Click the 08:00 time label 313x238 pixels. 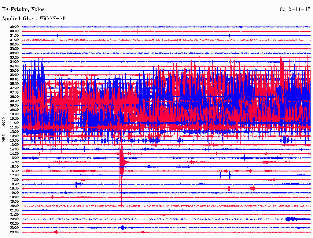(x=14, y=97)
